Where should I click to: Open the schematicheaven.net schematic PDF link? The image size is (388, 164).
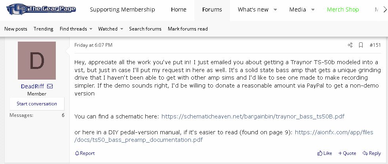click(253, 116)
